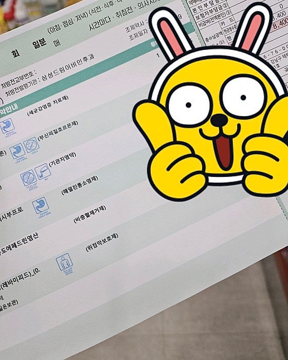Tap the 시부프로 drug name

(11, 214)
